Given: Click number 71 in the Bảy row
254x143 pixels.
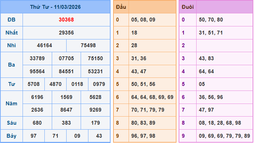Looking at the screenshot, I should click(x=55, y=136).
